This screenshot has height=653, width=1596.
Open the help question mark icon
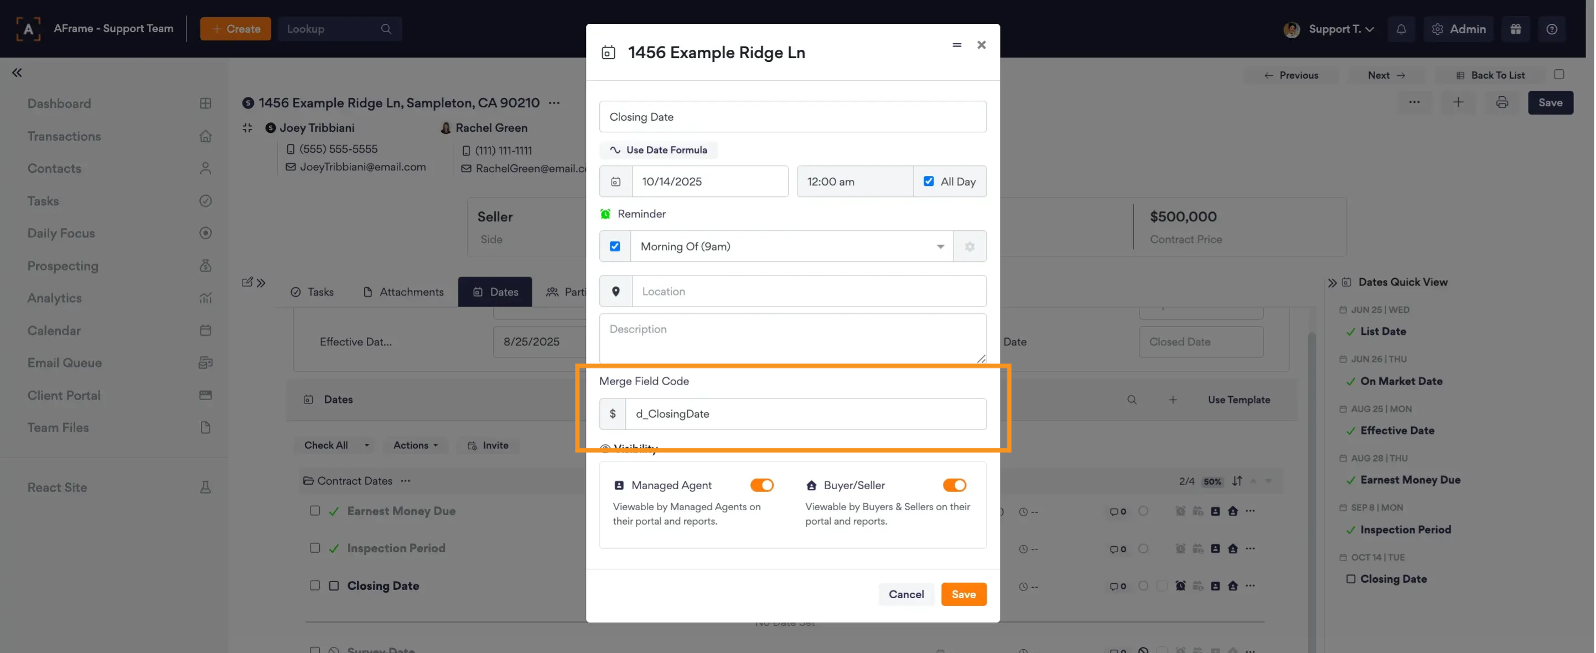[1551, 29]
